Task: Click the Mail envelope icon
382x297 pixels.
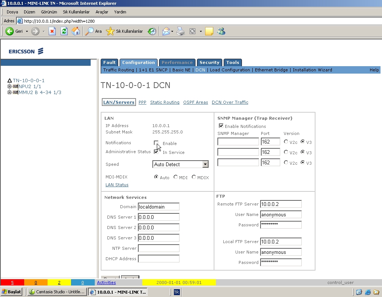Action: [166, 31]
